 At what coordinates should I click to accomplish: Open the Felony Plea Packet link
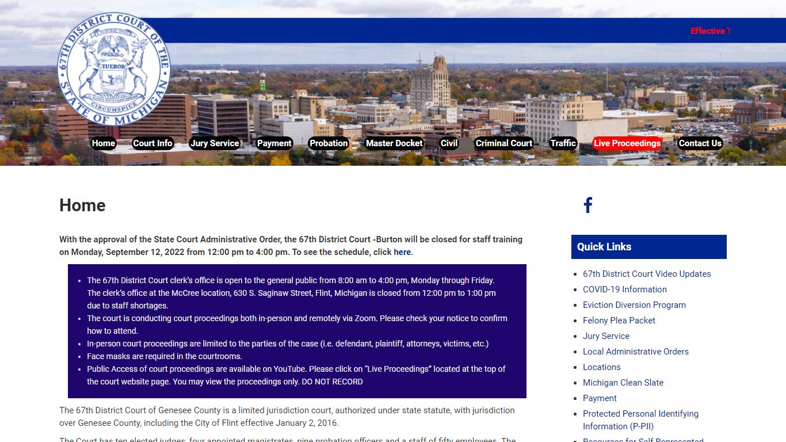619,321
